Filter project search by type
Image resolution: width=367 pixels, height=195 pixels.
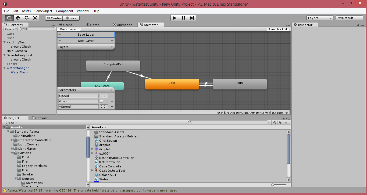pos(275,122)
